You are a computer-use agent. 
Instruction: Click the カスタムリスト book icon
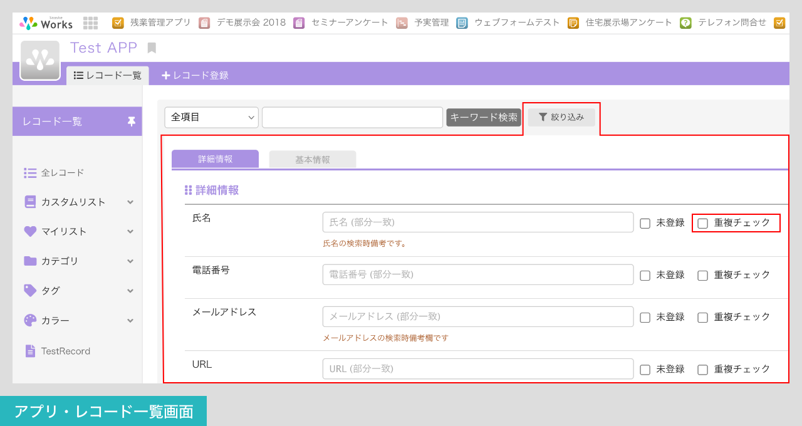30,202
